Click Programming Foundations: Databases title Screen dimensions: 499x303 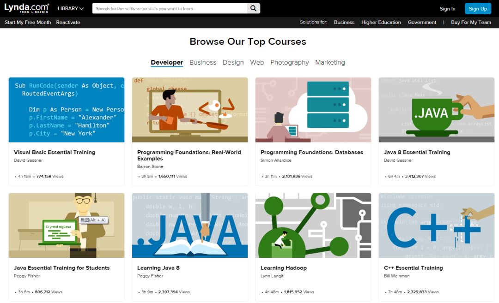[x=311, y=152]
